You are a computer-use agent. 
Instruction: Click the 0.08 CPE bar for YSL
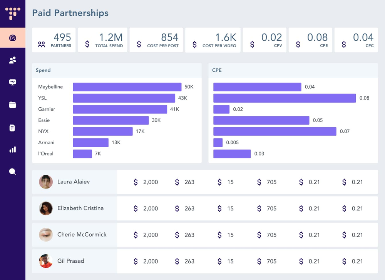click(x=285, y=98)
